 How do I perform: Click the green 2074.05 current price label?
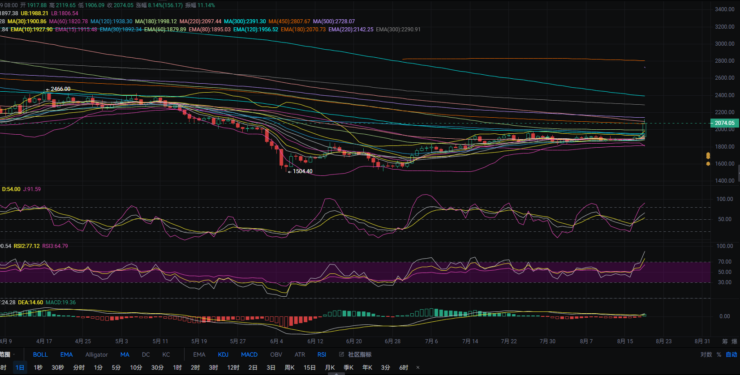click(x=724, y=123)
